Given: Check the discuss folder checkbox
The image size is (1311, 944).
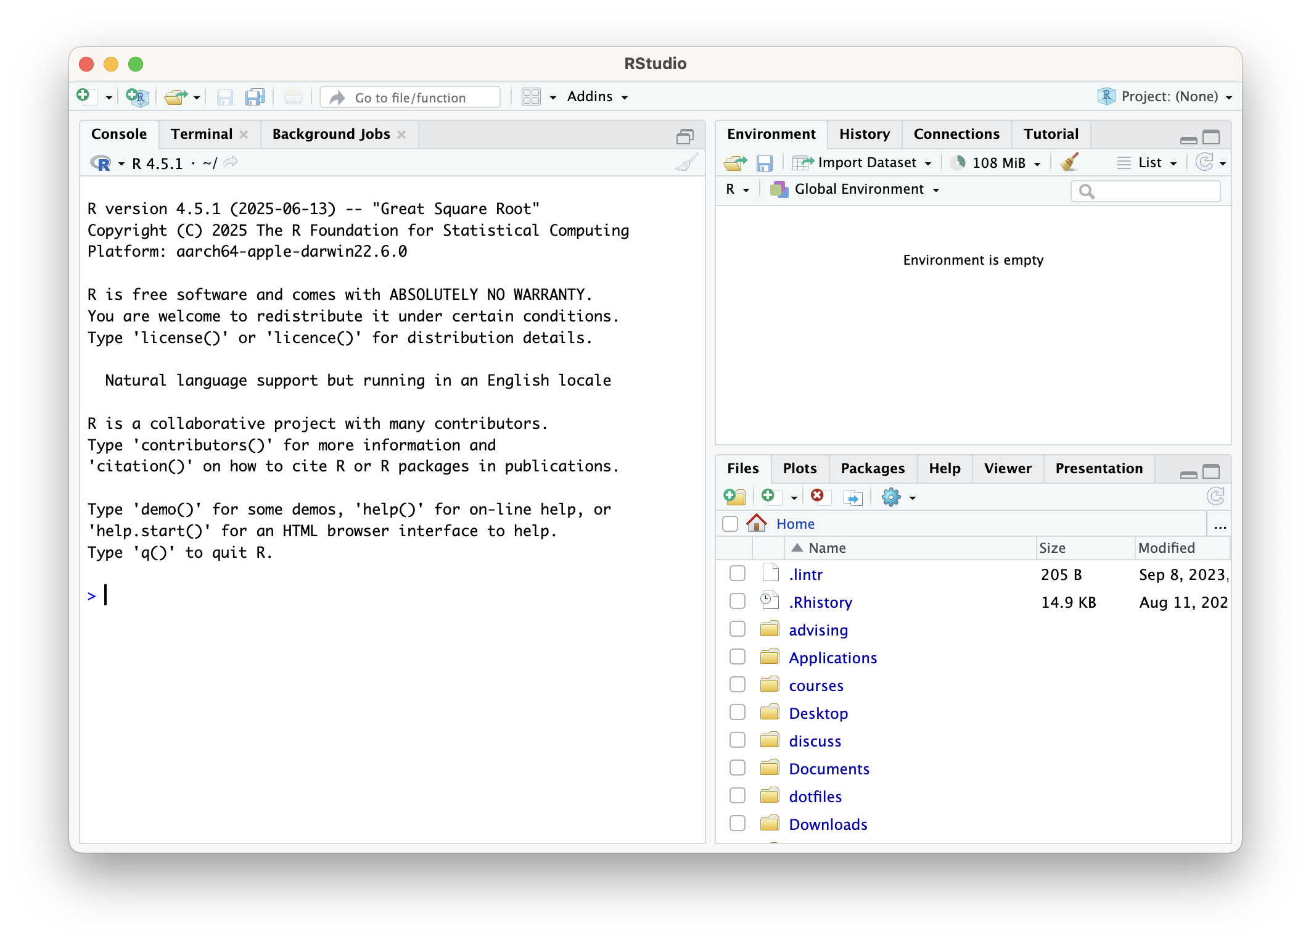Looking at the screenshot, I should [x=737, y=740].
